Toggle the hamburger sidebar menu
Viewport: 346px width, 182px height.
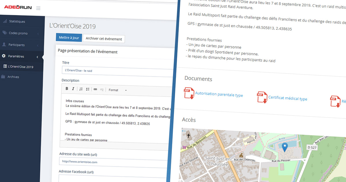coord(38,8)
